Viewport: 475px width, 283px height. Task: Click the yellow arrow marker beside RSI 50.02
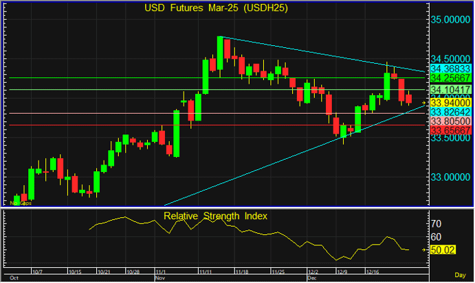[x=425, y=251]
